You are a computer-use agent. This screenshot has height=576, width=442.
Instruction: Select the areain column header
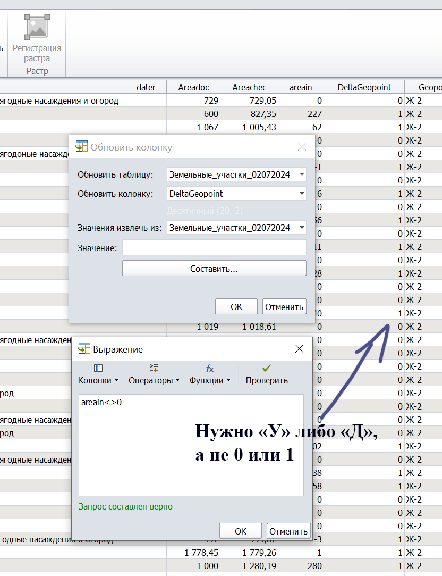(301, 86)
